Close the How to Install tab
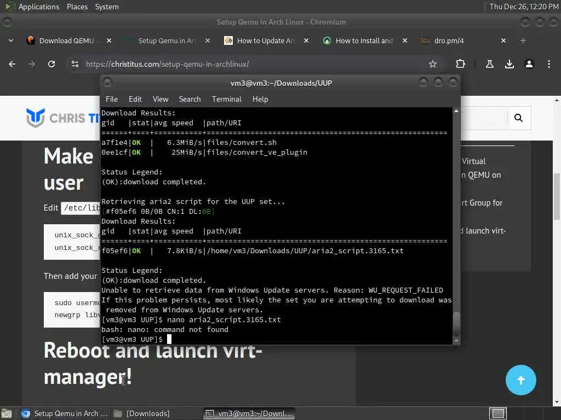The width and height of the screenshot is (561, 420). click(x=405, y=40)
